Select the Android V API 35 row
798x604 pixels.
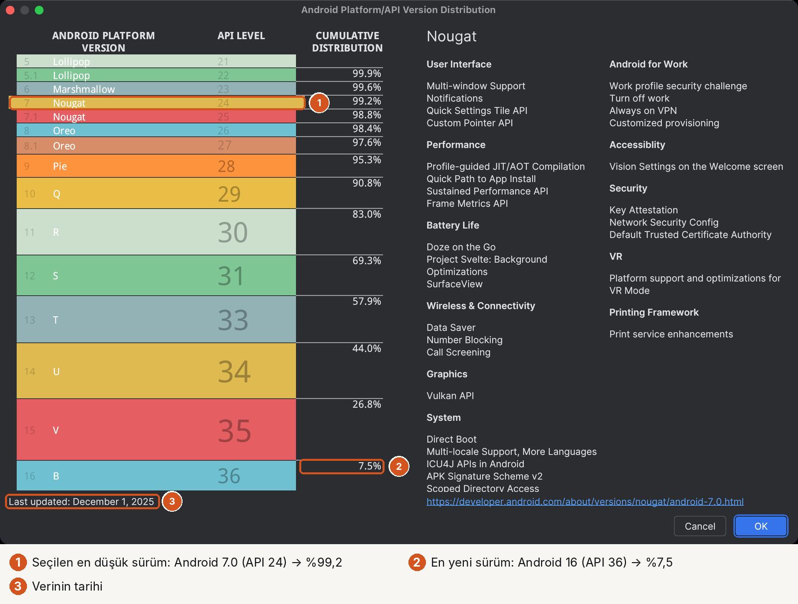click(x=156, y=430)
